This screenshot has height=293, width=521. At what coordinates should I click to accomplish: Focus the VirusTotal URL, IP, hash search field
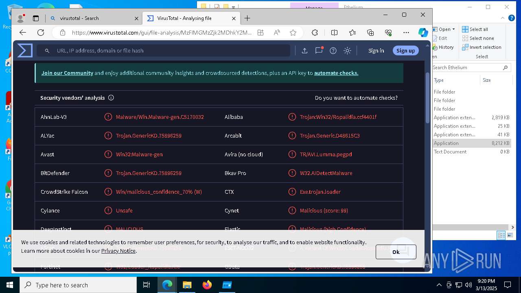click(x=163, y=50)
